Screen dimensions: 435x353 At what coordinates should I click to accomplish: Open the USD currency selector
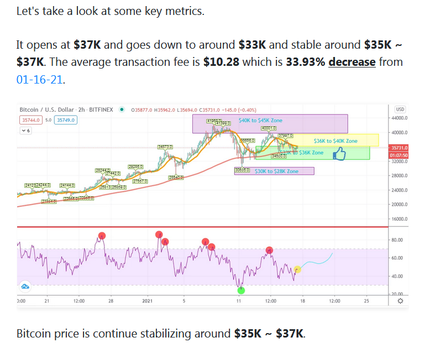(x=400, y=110)
